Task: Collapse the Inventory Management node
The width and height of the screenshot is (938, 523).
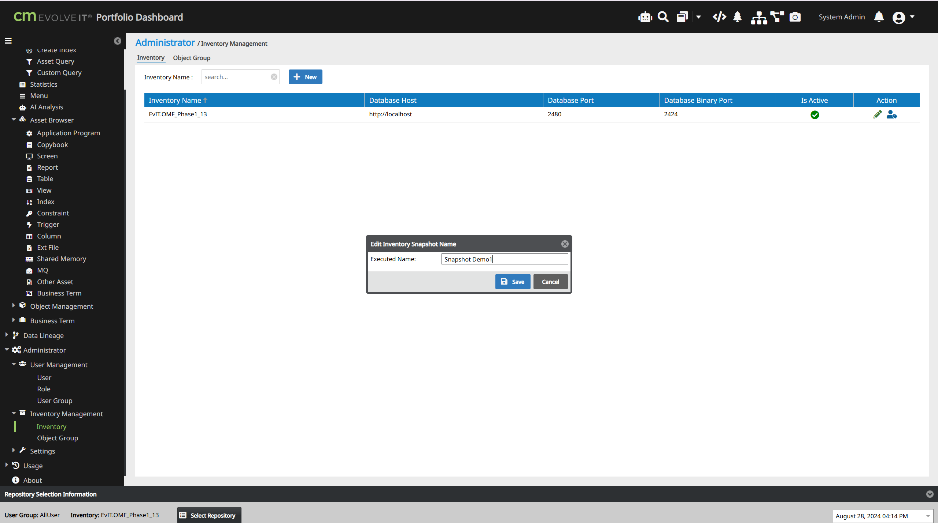Action: 14,413
